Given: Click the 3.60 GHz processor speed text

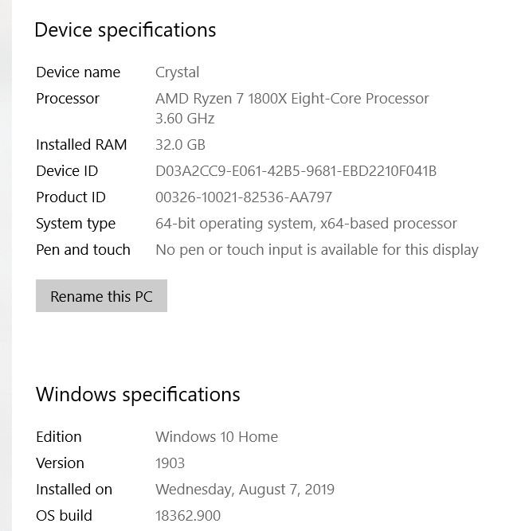Looking at the screenshot, I should coord(185,119).
